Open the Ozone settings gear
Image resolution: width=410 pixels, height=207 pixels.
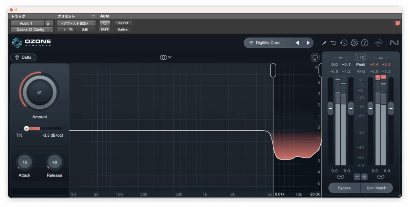354,43
